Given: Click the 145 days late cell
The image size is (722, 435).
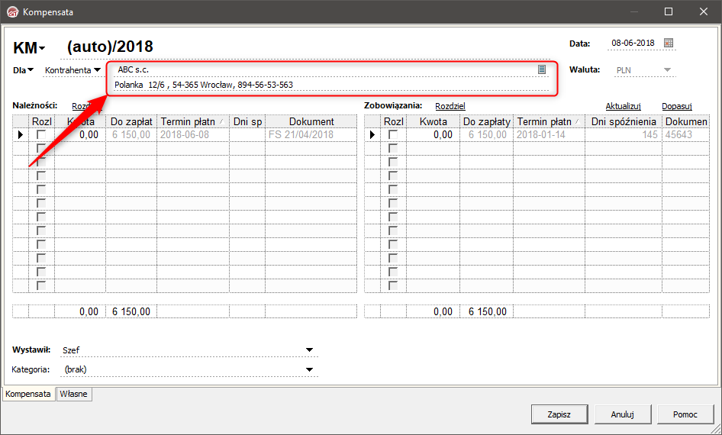Looking at the screenshot, I should (624, 135).
